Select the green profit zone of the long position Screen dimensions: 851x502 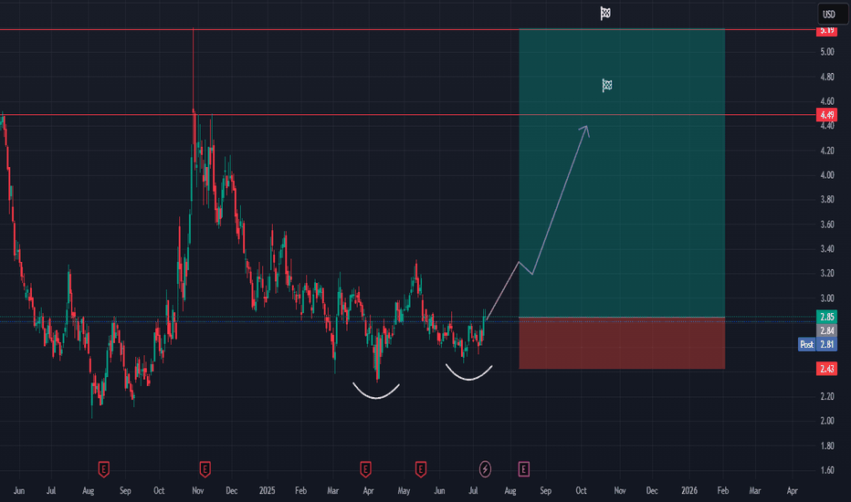[x=622, y=173]
